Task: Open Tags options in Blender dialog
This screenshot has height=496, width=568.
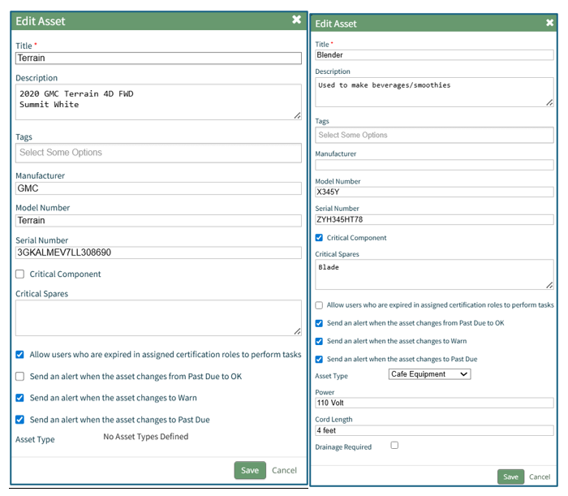Action: [434, 136]
